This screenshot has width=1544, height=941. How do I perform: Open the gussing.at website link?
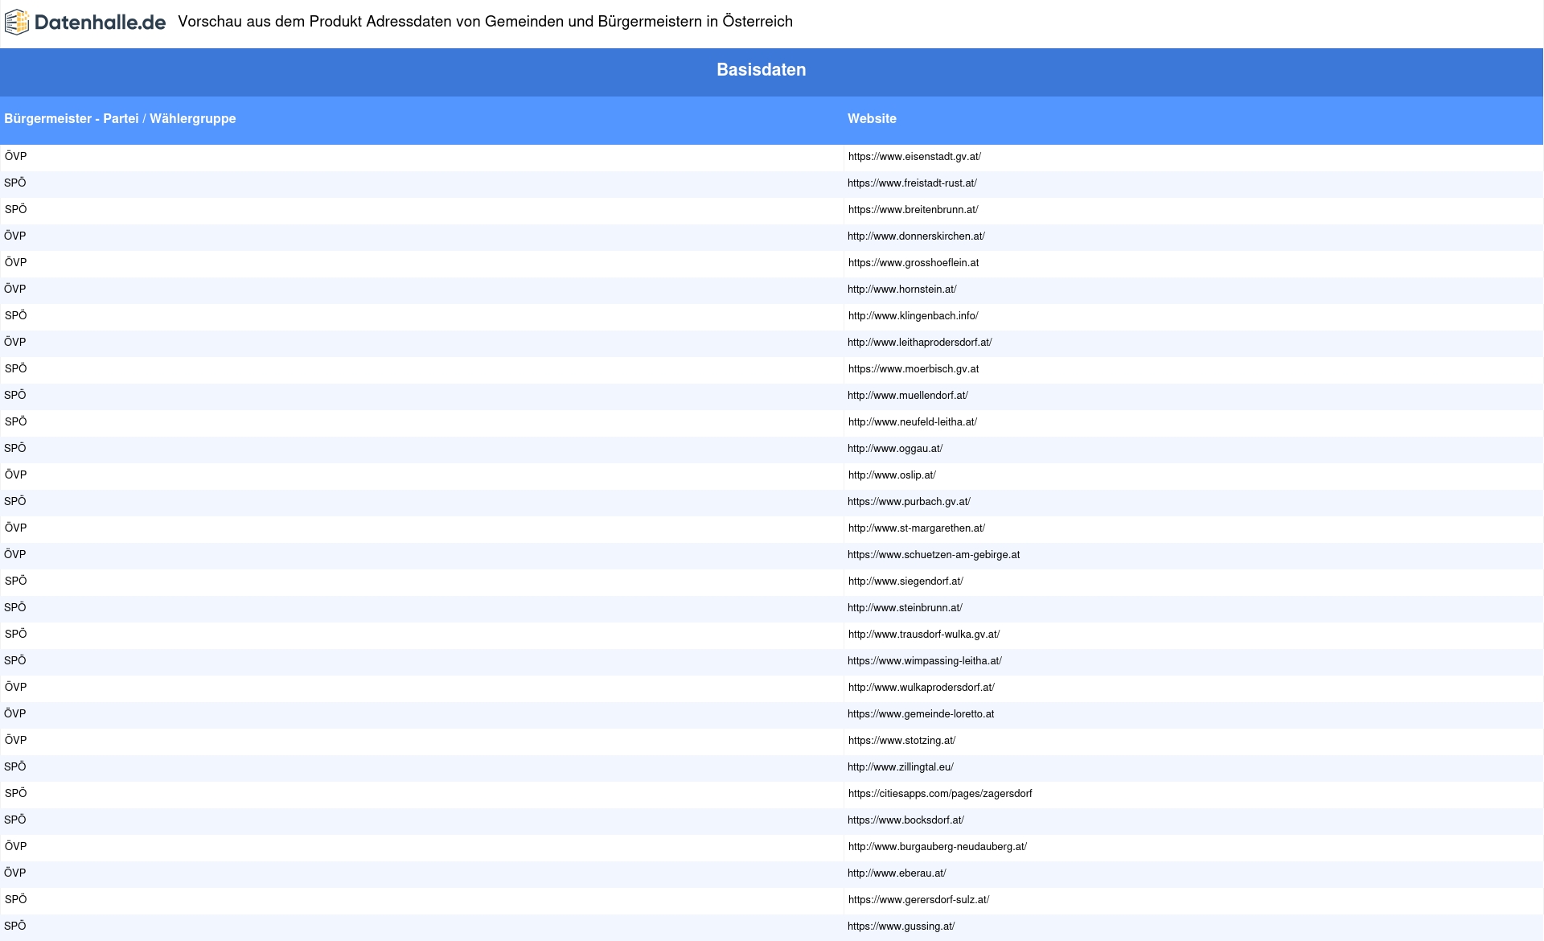point(901,927)
